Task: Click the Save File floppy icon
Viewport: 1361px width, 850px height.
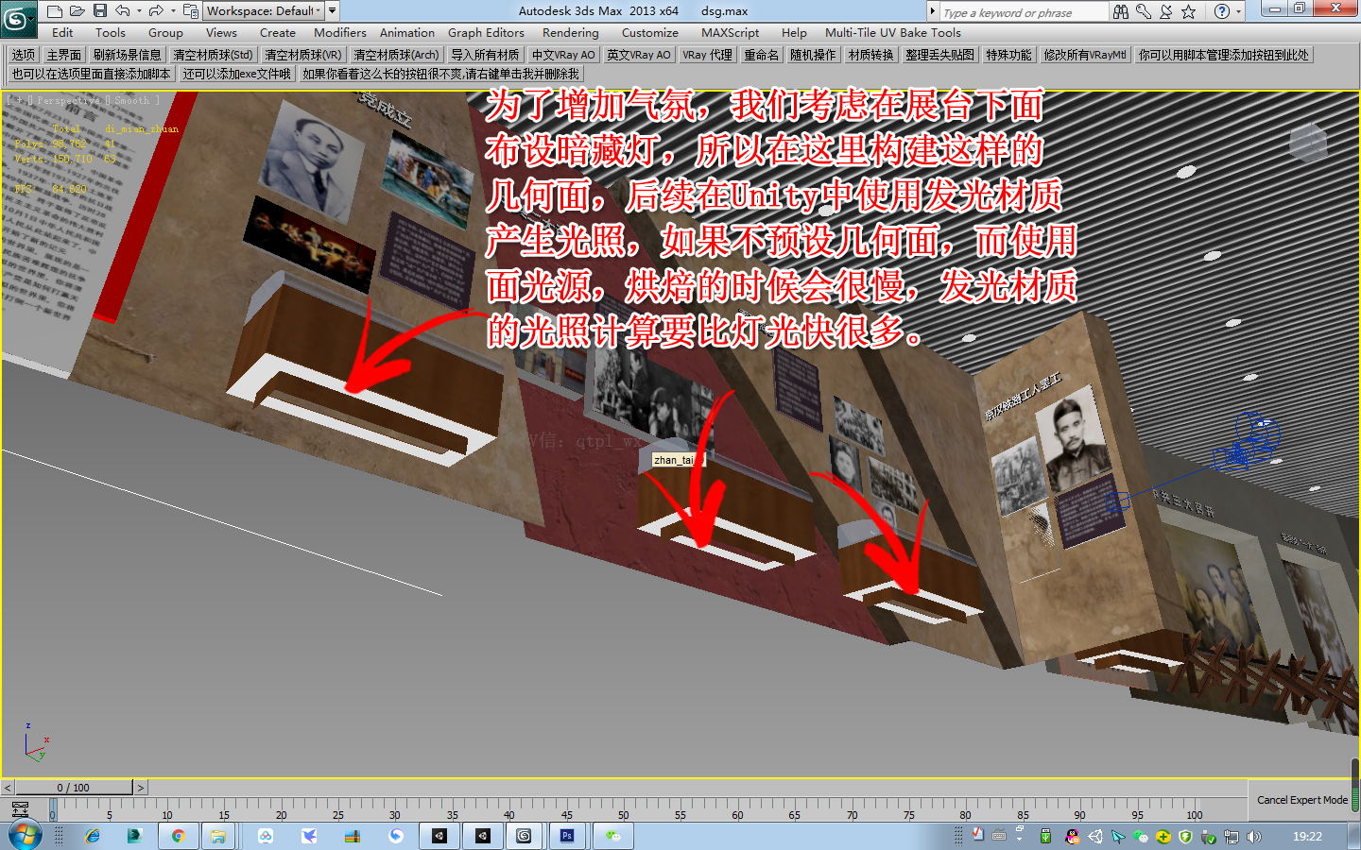Action: click(x=100, y=11)
